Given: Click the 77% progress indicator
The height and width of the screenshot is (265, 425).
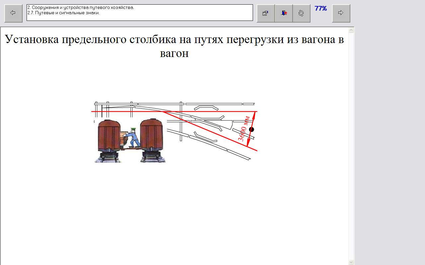Looking at the screenshot, I should click(x=321, y=9).
